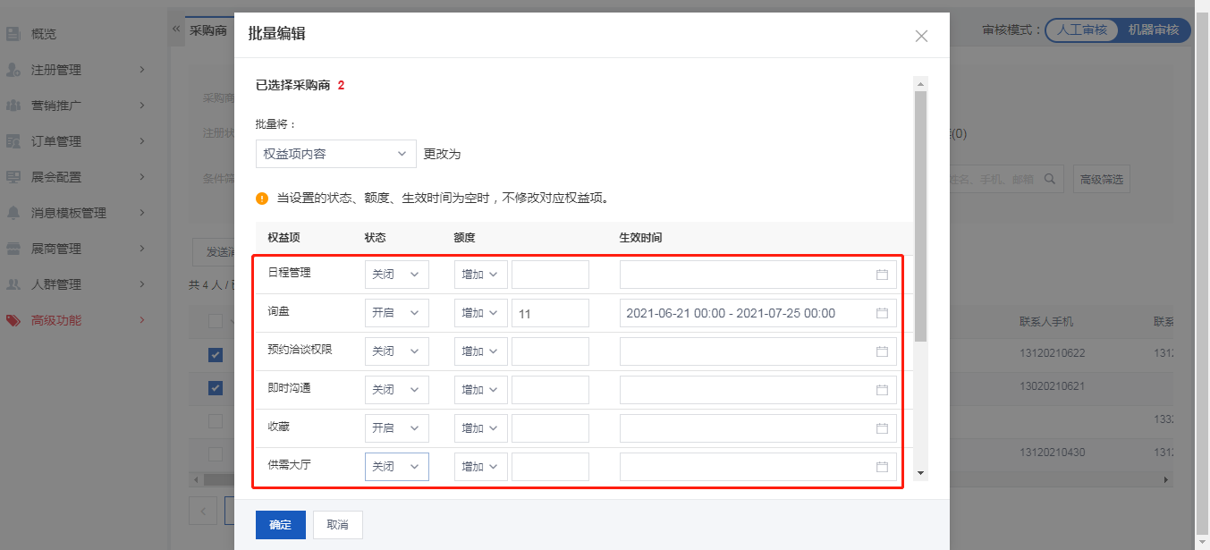Click the 高级筛选 button

point(1101,179)
